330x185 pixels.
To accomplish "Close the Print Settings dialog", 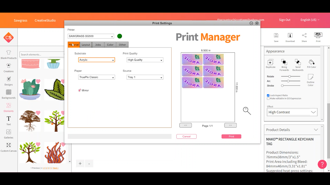I will [257, 23].
